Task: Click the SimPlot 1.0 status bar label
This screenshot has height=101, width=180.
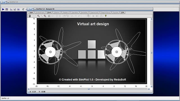Action: click(5, 98)
